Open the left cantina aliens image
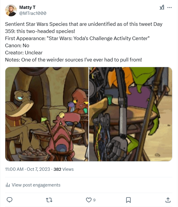This screenshot has height=207, width=178. tap(47, 114)
